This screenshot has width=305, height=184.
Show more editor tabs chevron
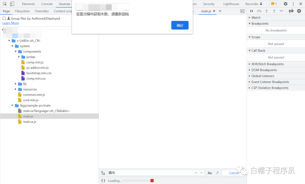(220, 11)
